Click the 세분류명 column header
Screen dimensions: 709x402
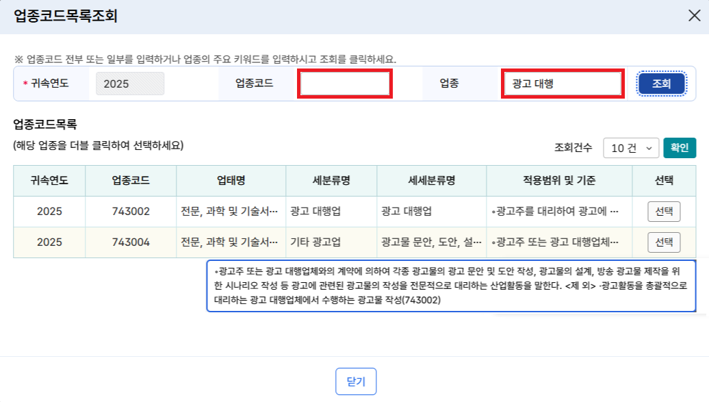pos(331,181)
